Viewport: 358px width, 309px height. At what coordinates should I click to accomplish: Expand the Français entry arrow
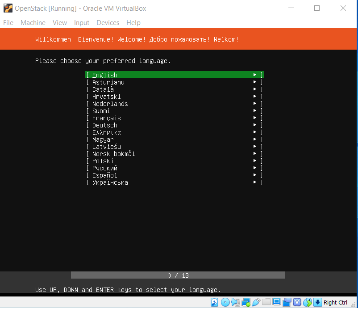coord(255,118)
